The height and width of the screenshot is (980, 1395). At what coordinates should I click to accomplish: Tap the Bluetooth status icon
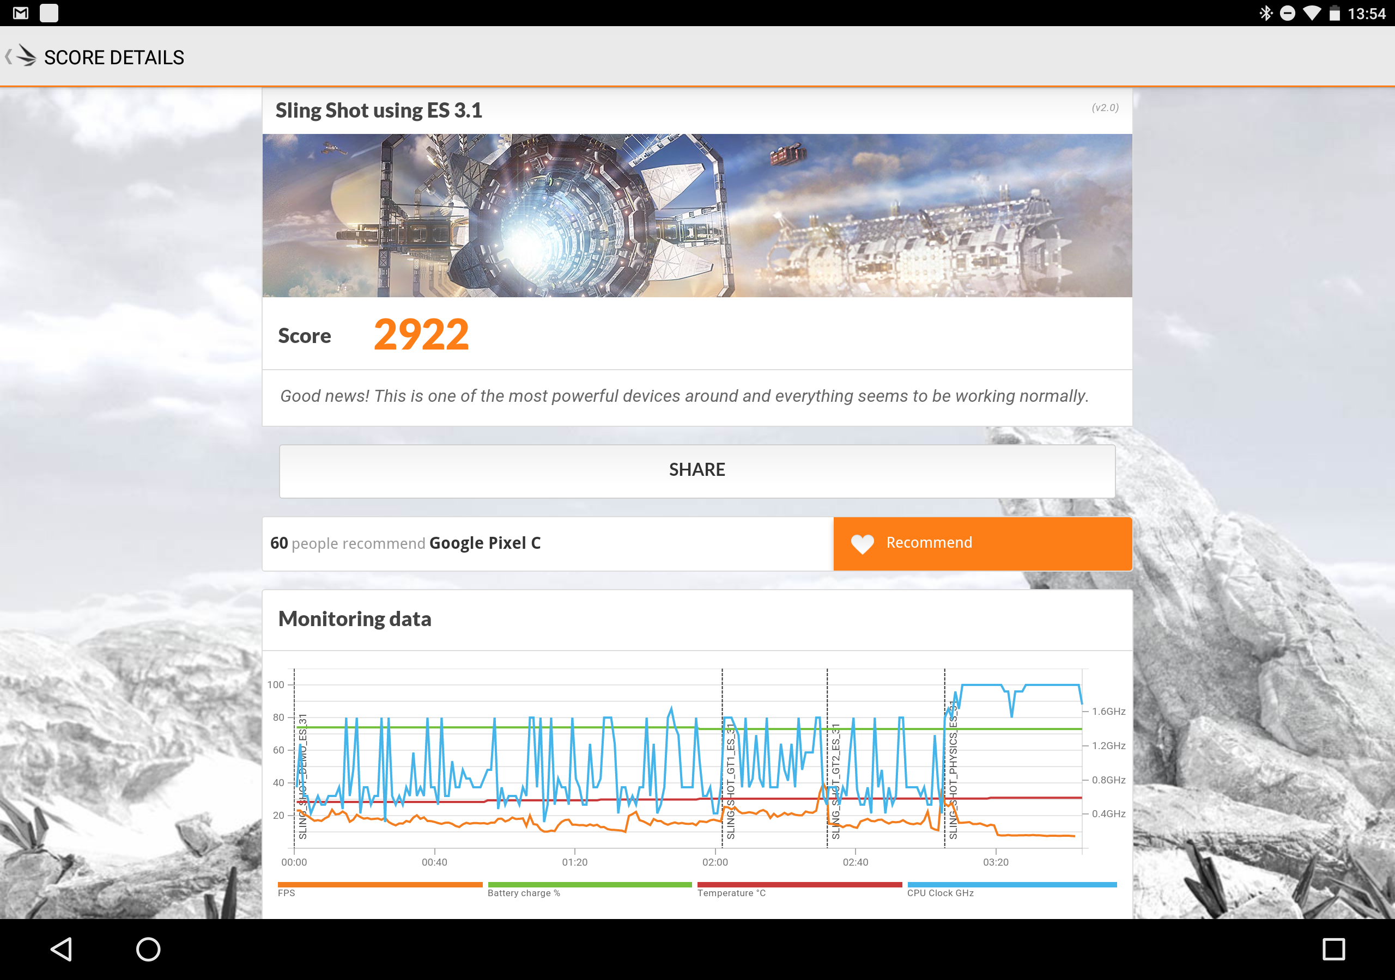click(1266, 13)
